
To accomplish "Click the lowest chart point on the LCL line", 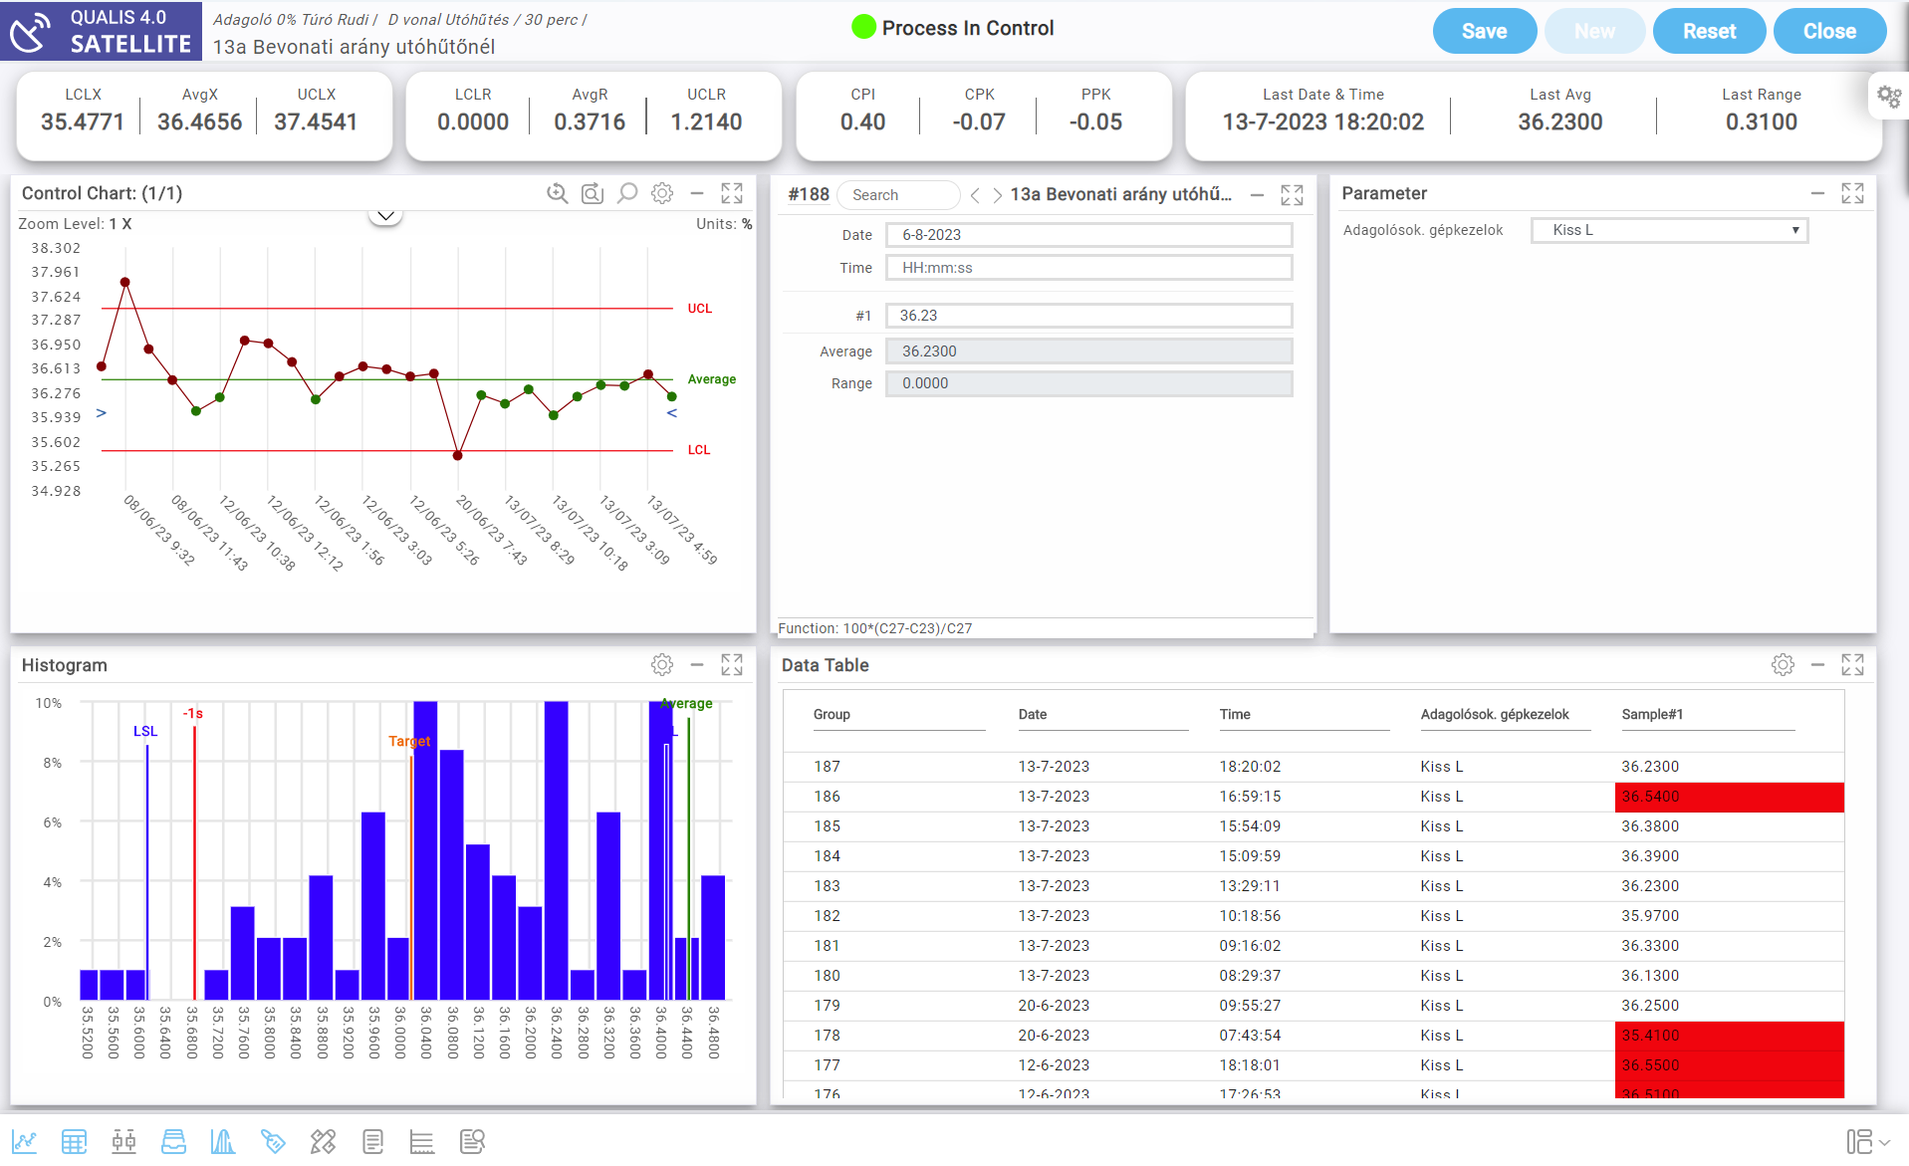I will [x=458, y=456].
